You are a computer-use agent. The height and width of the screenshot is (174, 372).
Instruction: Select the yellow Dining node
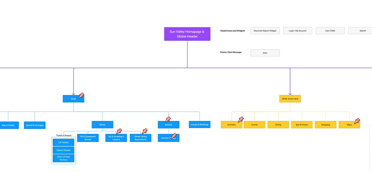point(278,125)
